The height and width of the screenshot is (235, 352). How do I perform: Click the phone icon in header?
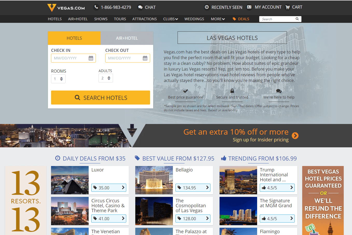click(x=96, y=7)
